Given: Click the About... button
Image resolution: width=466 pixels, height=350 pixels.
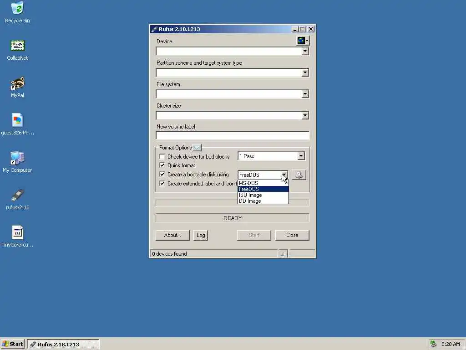Looking at the screenshot, I should 172,235.
